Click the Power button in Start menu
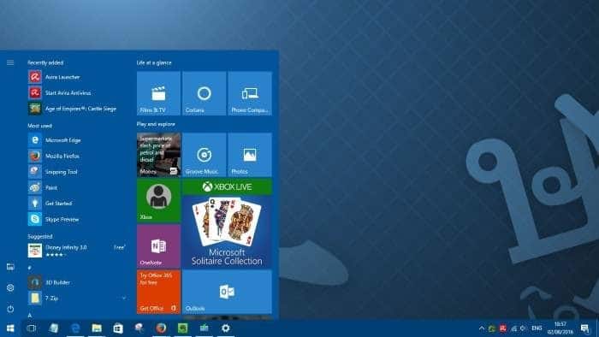The width and height of the screenshot is (599, 337). tap(10, 309)
